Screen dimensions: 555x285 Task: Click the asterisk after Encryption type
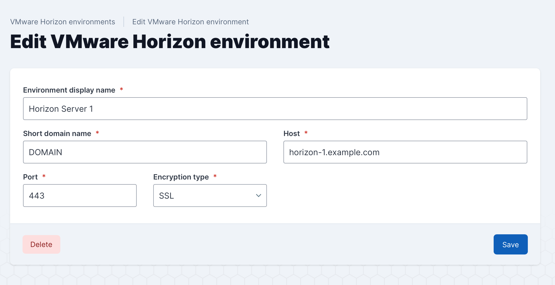coord(215,176)
